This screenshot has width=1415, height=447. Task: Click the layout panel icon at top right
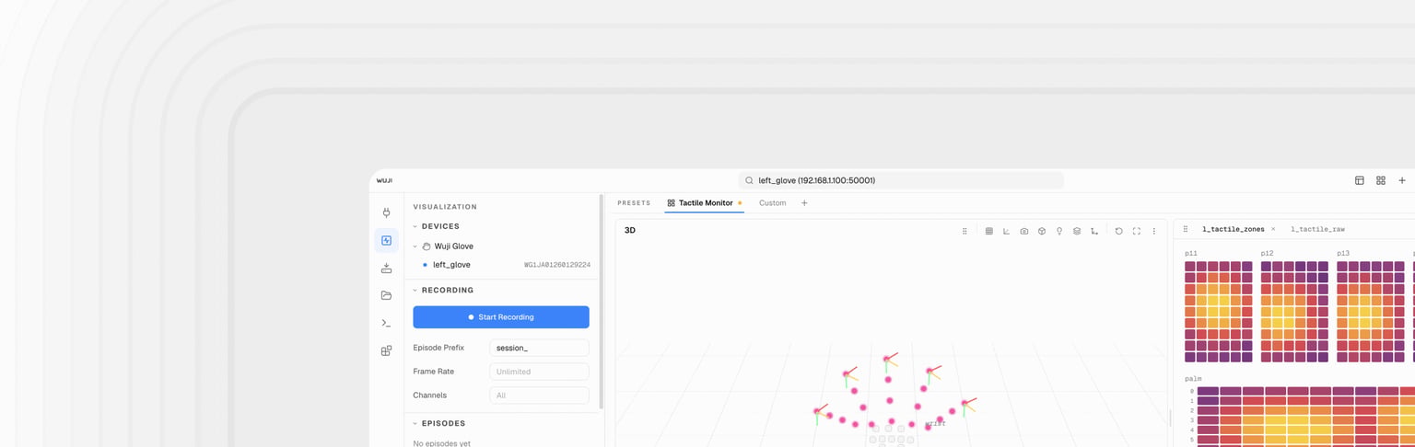pos(1359,180)
